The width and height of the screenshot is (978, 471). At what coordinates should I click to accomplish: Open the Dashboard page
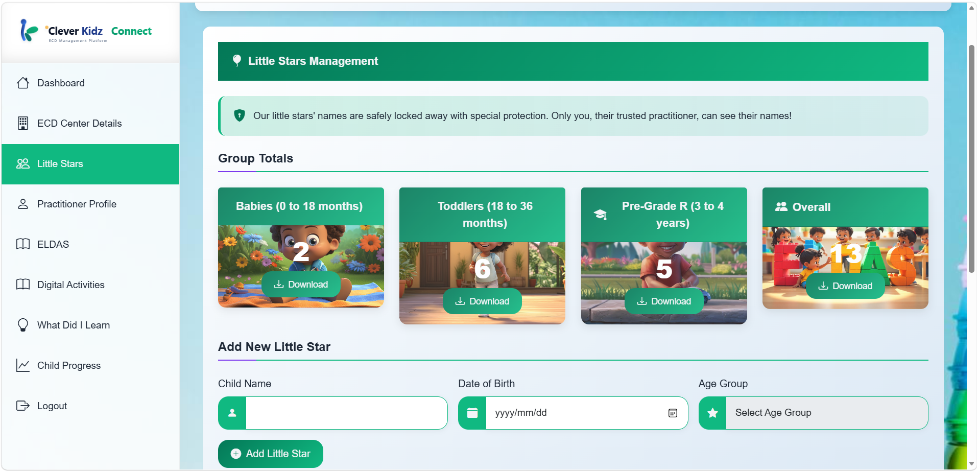(x=90, y=83)
